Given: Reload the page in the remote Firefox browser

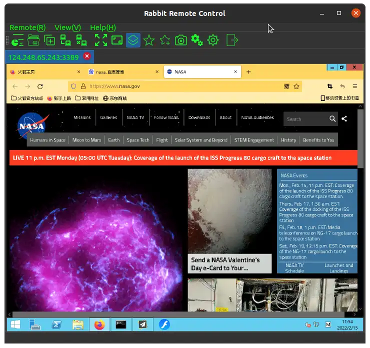Looking at the screenshot, I should tap(40, 86).
